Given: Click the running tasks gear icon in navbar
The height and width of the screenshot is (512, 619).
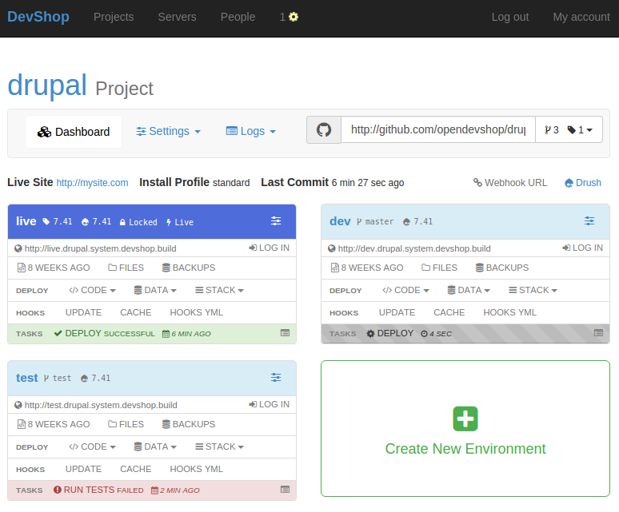Looking at the screenshot, I should (294, 17).
